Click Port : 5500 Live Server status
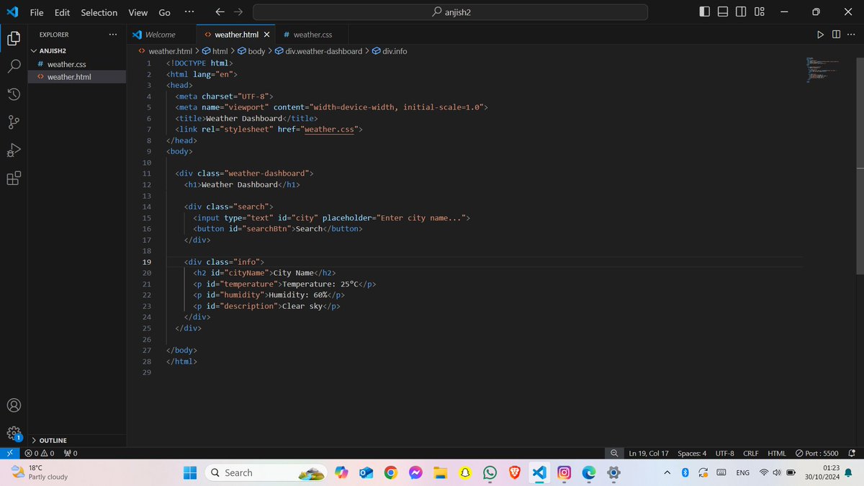Screen dimensions: 864x486 (x=817, y=454)
